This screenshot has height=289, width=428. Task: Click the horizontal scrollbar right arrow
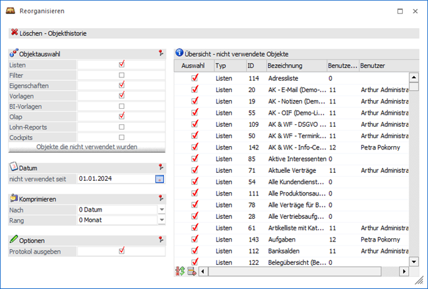pos(403,272)
